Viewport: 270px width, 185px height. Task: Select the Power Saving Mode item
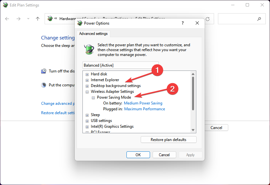pyautogui.click(x=114, y=97)
